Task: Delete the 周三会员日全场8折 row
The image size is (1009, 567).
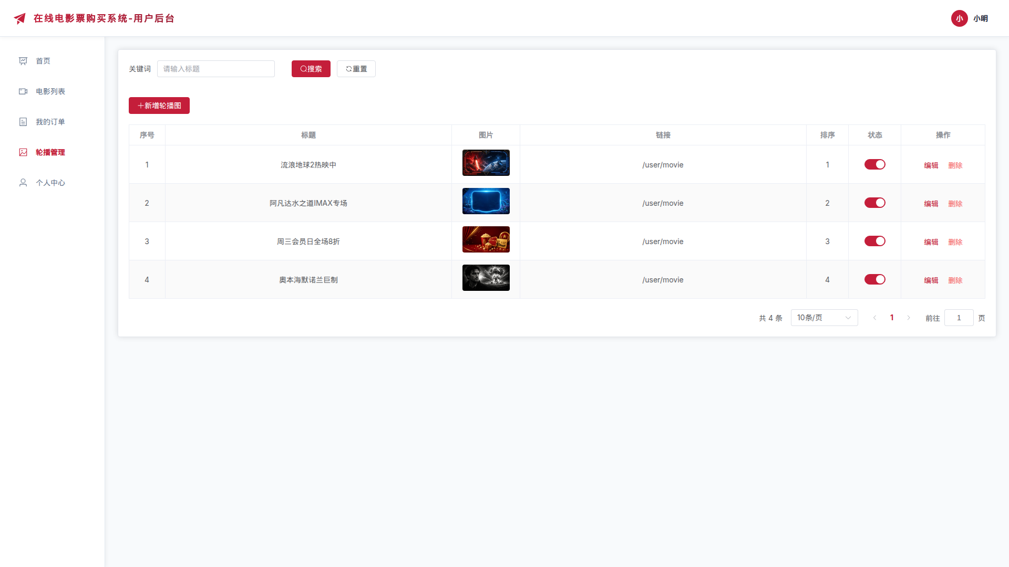Action: (955, 242)
